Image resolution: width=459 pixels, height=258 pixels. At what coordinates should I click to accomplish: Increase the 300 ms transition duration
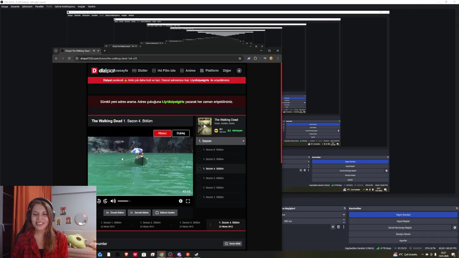click(x=344, y=220)
